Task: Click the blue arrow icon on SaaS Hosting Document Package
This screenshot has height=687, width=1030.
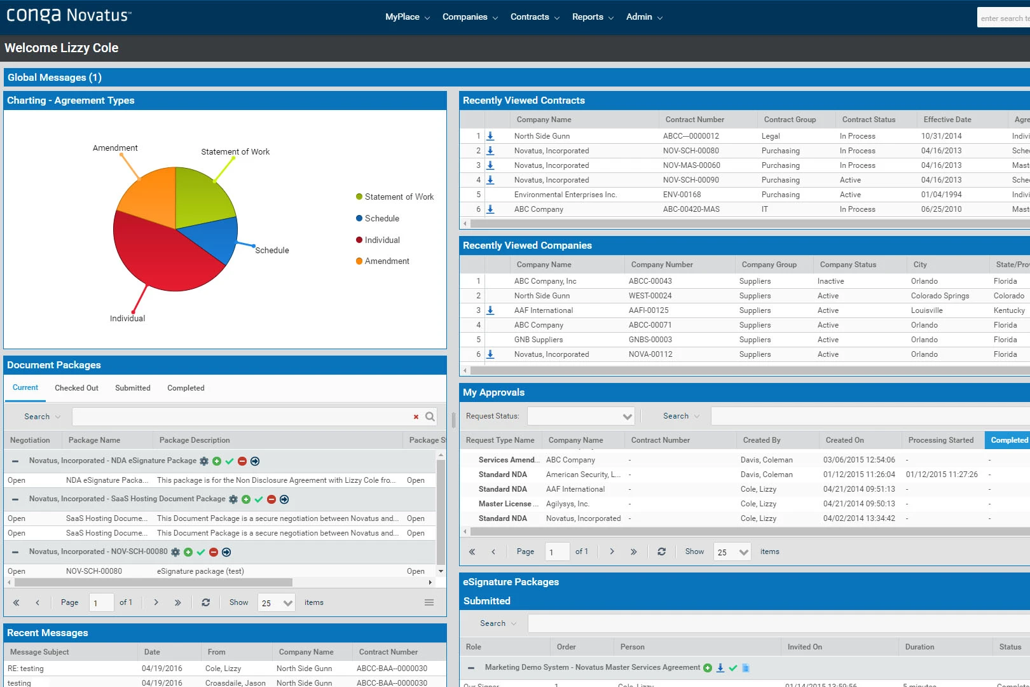Action: (284, 499)
